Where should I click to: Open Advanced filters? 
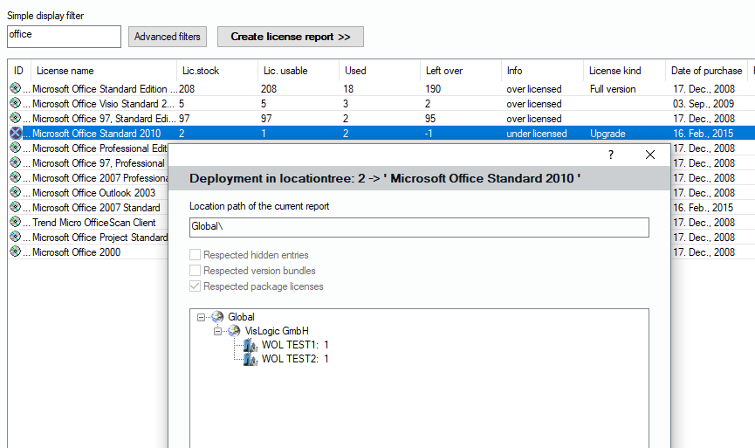tap(168, 37)
